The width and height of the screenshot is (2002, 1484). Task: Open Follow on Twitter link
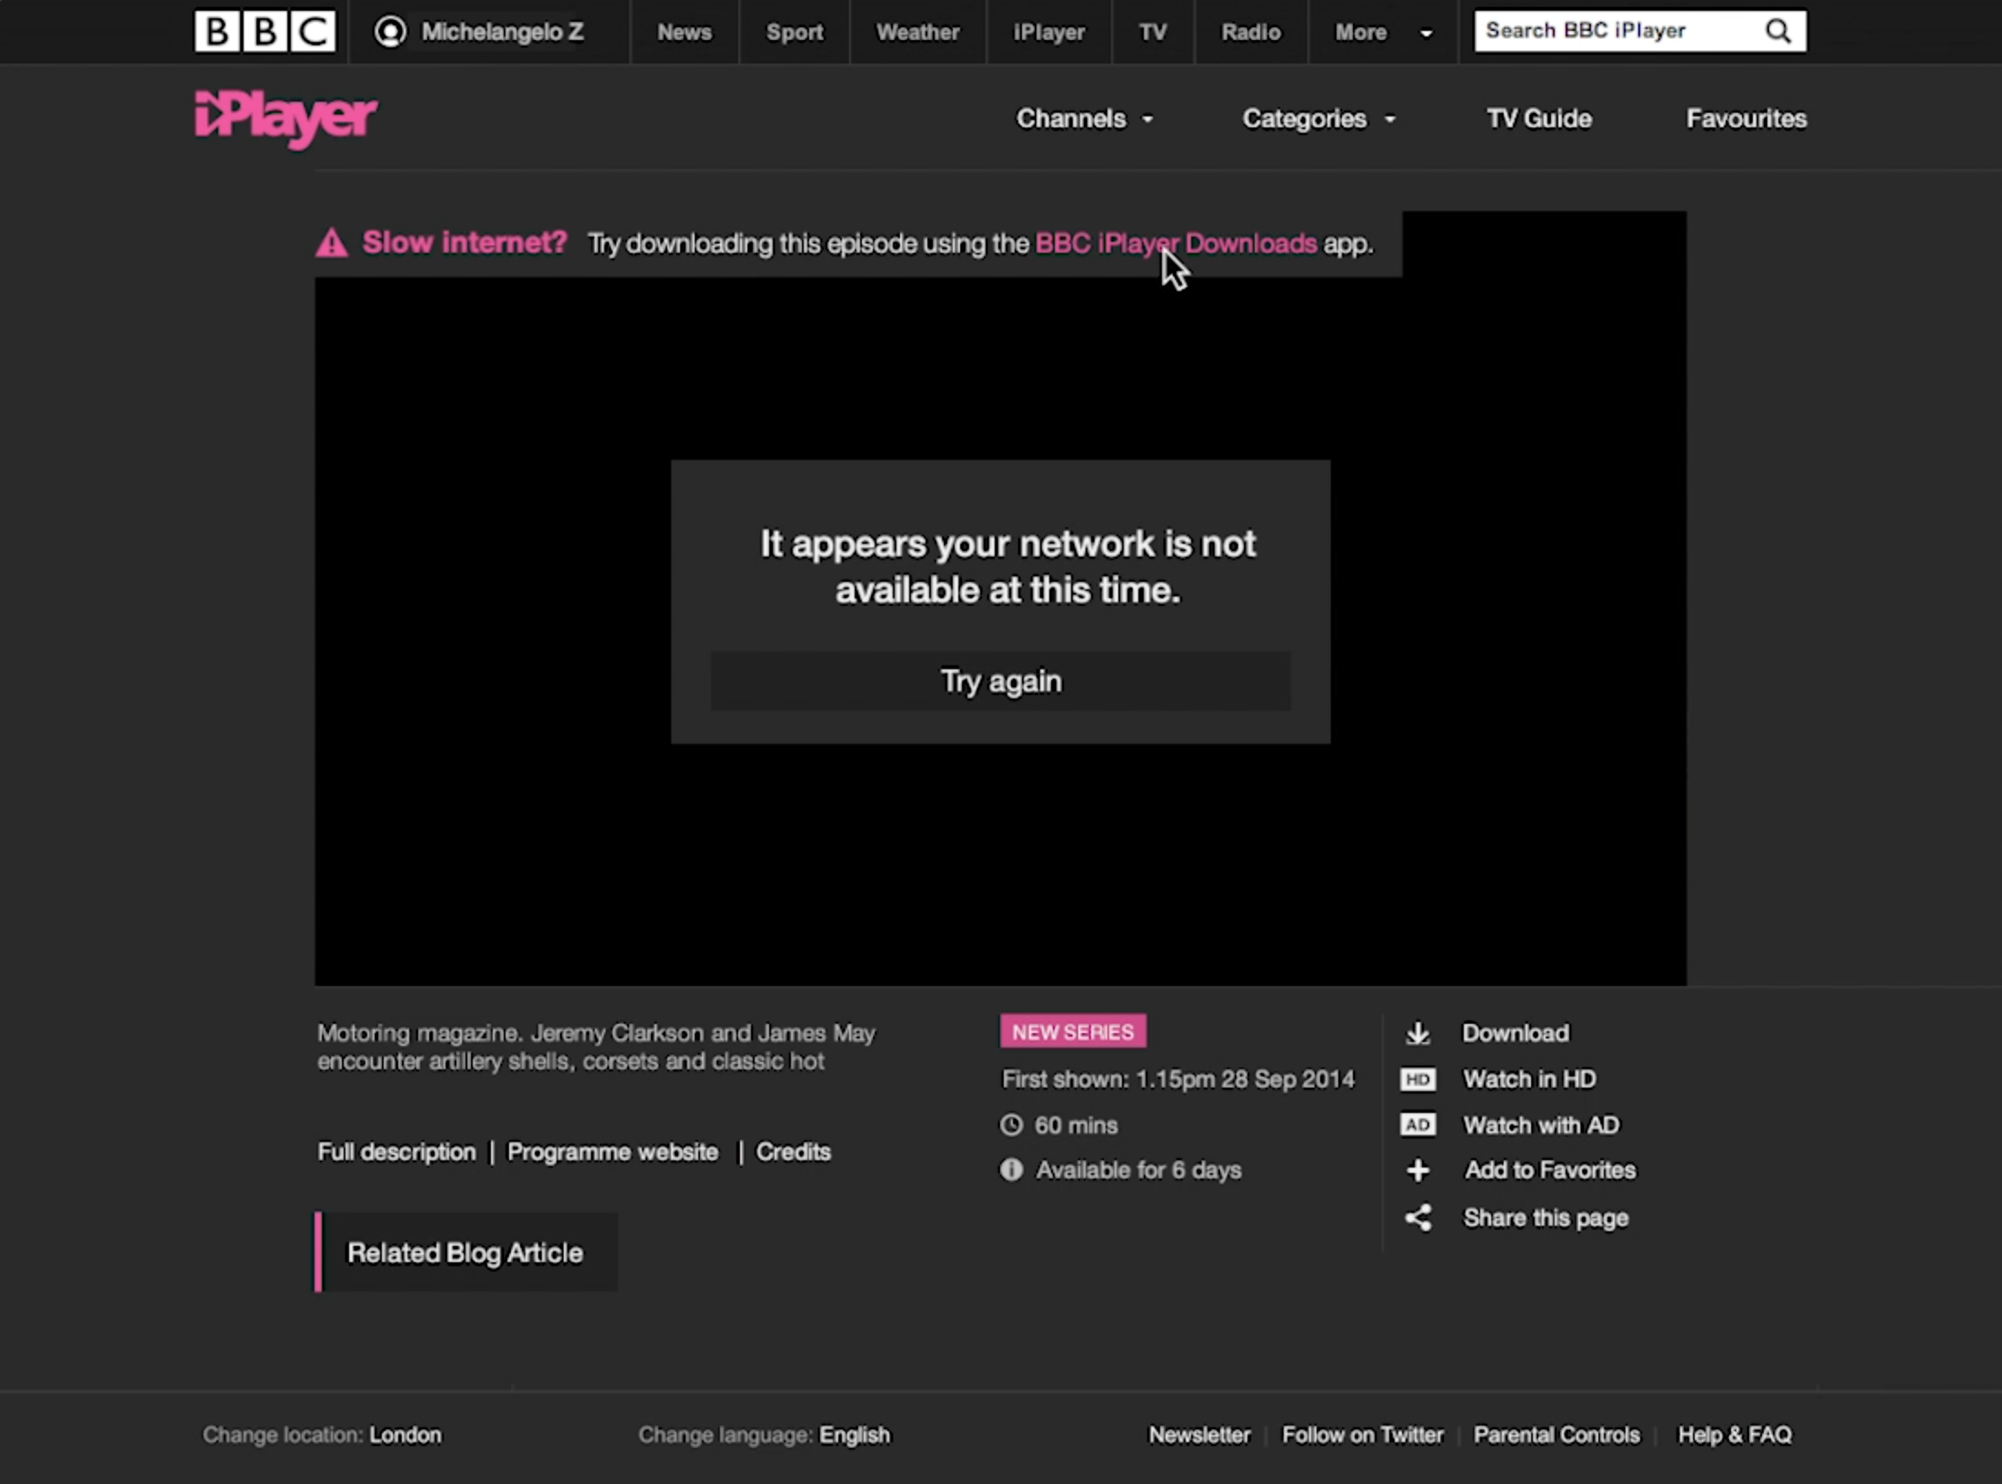pyautogui.click(x=1363, y=1435)
